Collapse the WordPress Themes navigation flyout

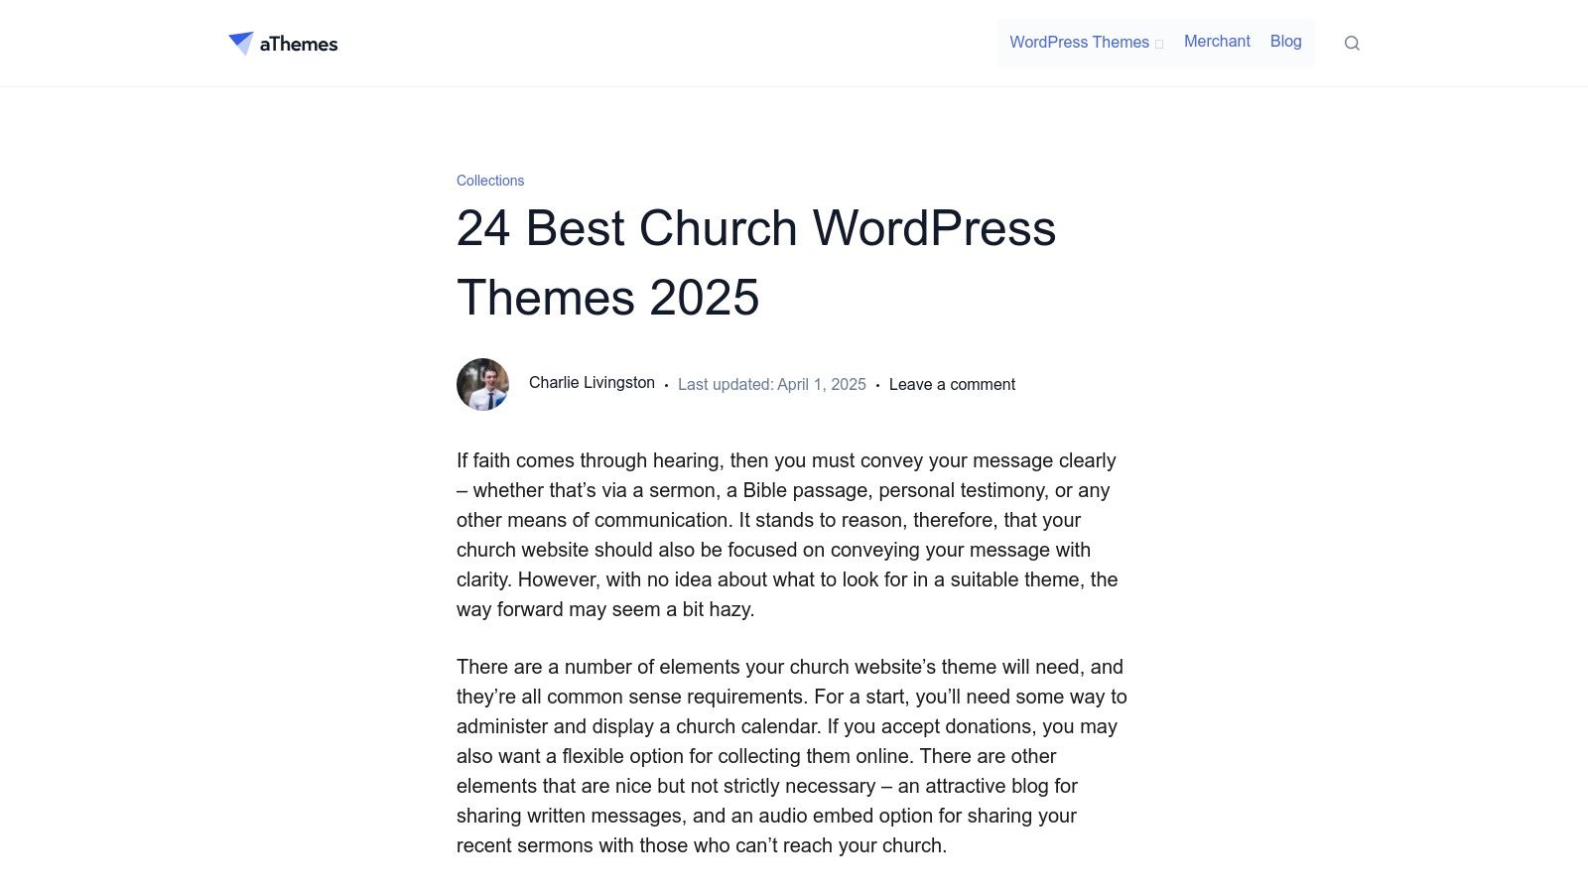point(1077,42)
